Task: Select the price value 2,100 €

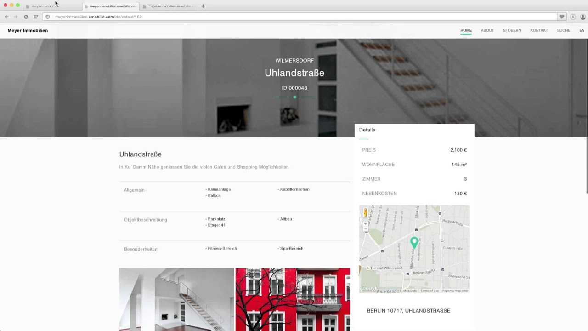Action: coord(458,150)
